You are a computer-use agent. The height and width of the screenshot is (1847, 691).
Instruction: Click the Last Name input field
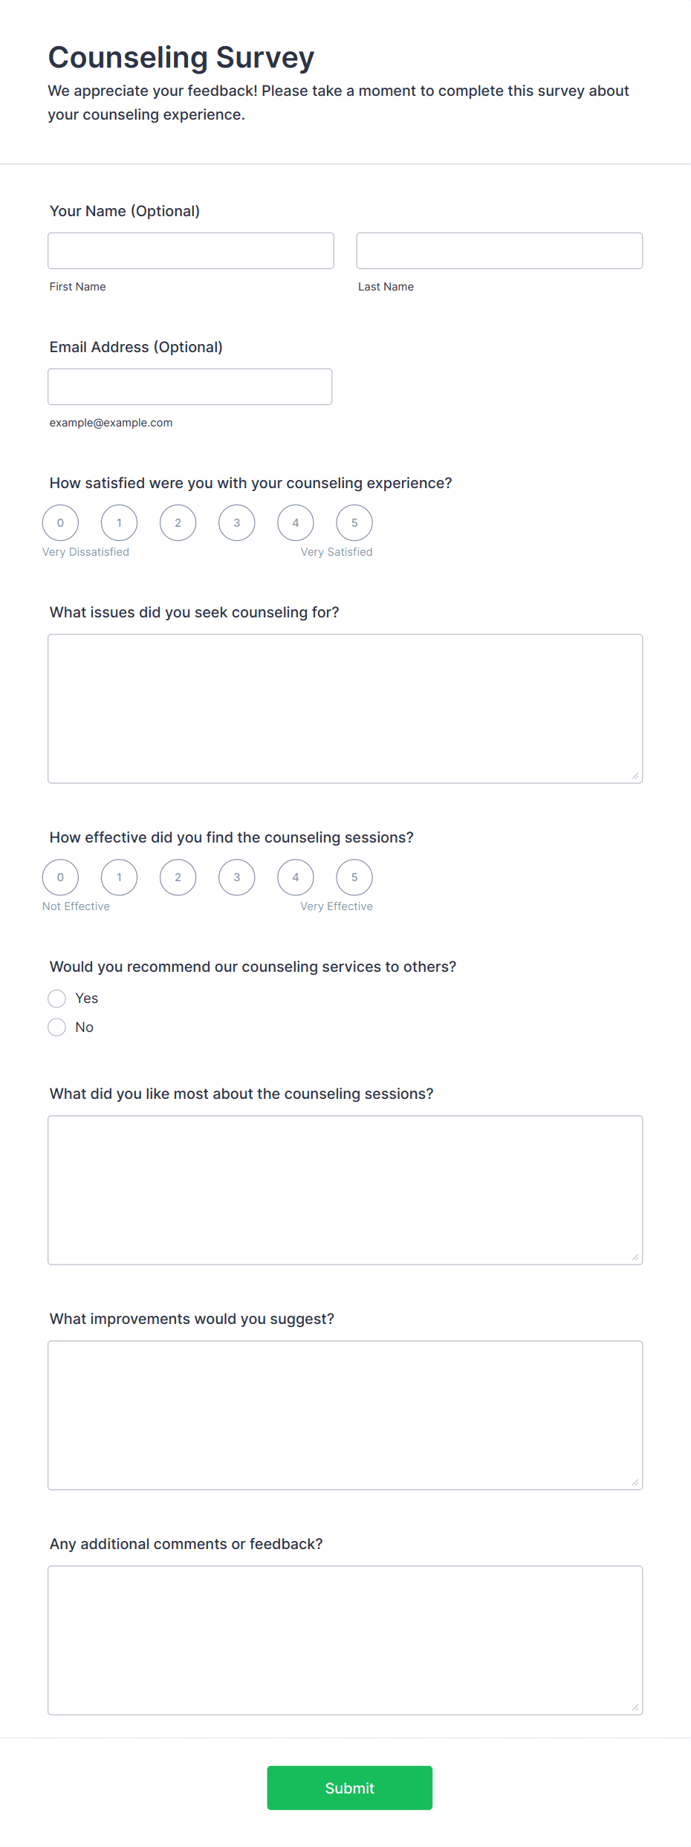click(499, 250)
